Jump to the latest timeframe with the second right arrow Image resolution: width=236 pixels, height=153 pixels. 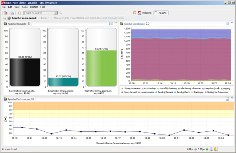tap(52, 18)
